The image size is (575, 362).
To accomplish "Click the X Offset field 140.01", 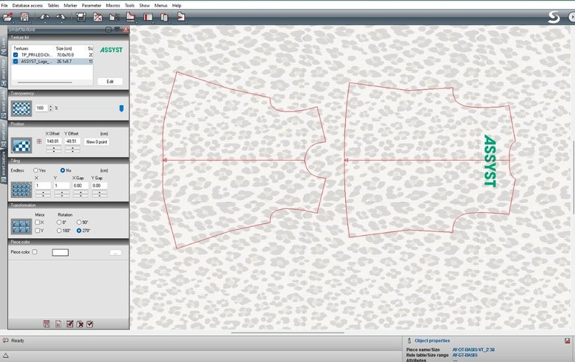I will [x=54, y=141].
